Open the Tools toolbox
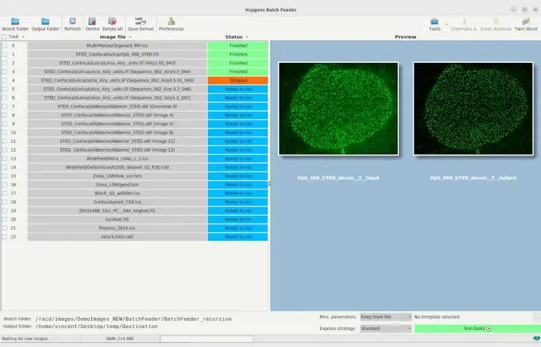 pos(434,24)
